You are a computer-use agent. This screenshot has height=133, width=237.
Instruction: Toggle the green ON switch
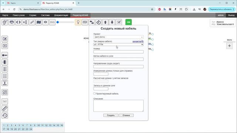tap(128, 22)
